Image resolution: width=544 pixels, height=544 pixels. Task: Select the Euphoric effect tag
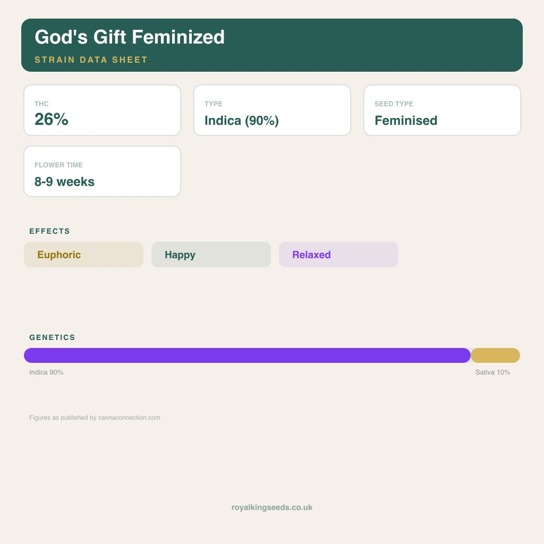(x=83, y=254)
